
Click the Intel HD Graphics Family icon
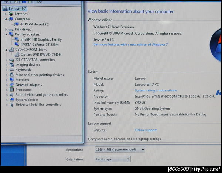(x=17, y=39)
